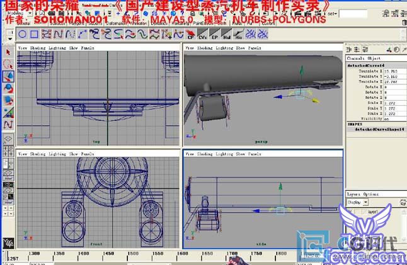This screenshot has width=407, height=265.
Task: Click the Maya logo at the toolbox bottom
Action: [8, 243]
